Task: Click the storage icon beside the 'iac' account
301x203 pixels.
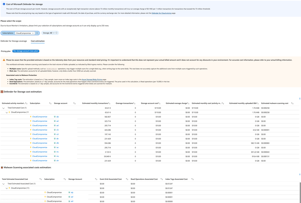Action: pyautogui.click(x=55, y=147)
